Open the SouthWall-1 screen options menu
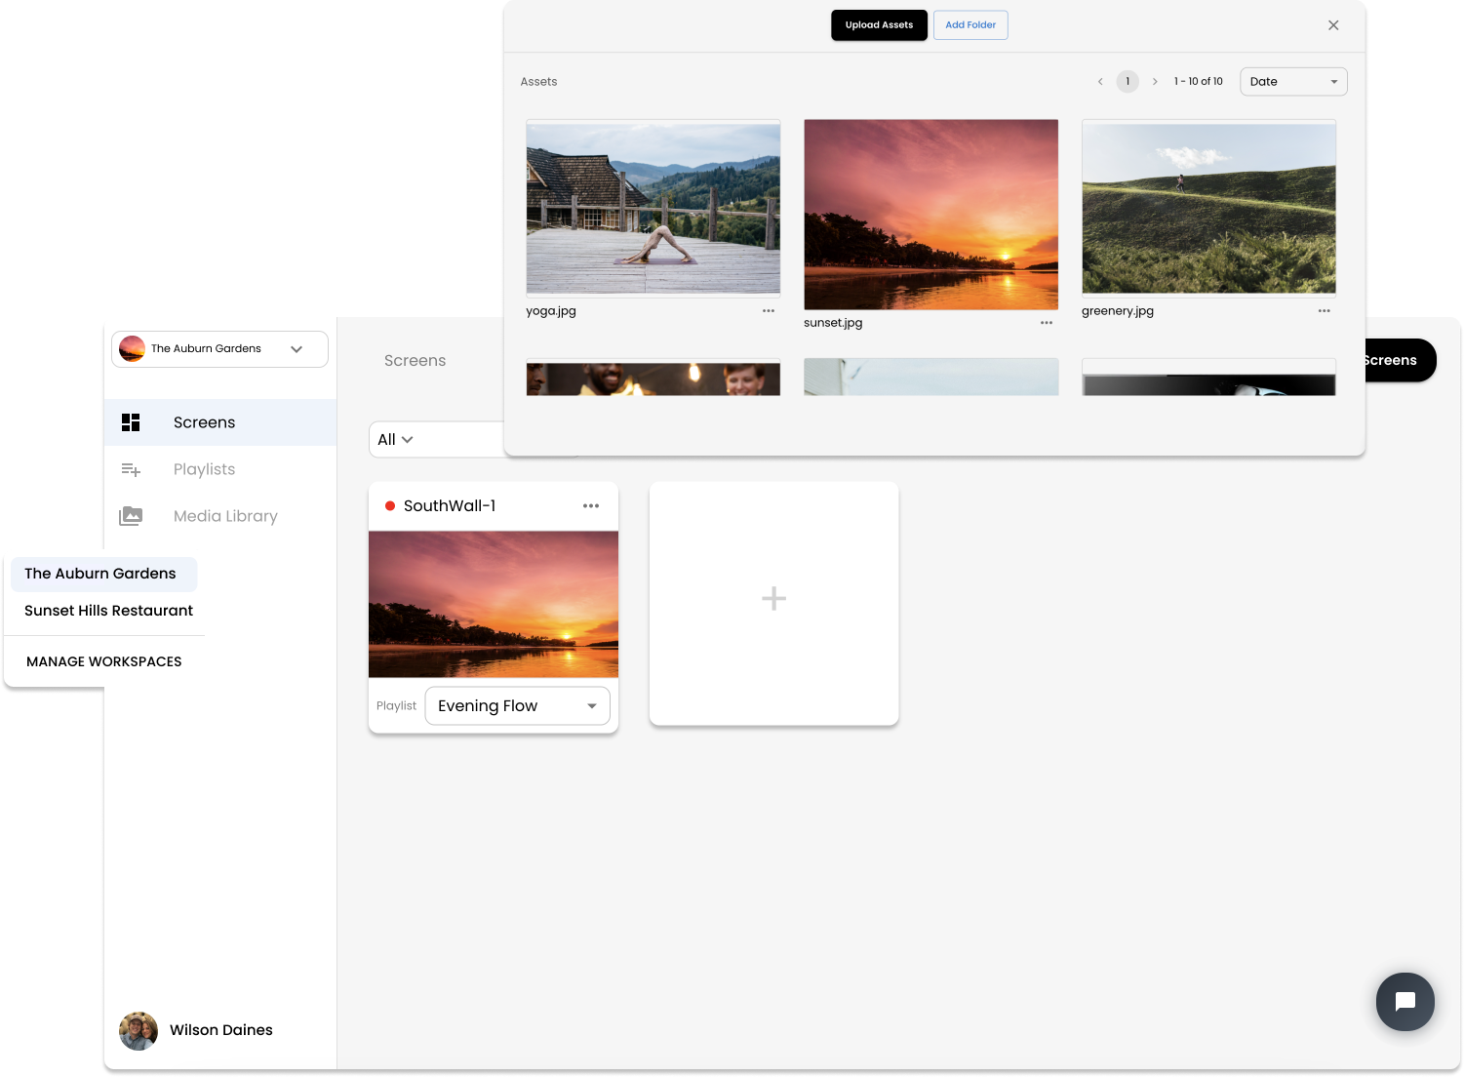Screen dimensions: 1464x1077 click(x=591, y=506)
